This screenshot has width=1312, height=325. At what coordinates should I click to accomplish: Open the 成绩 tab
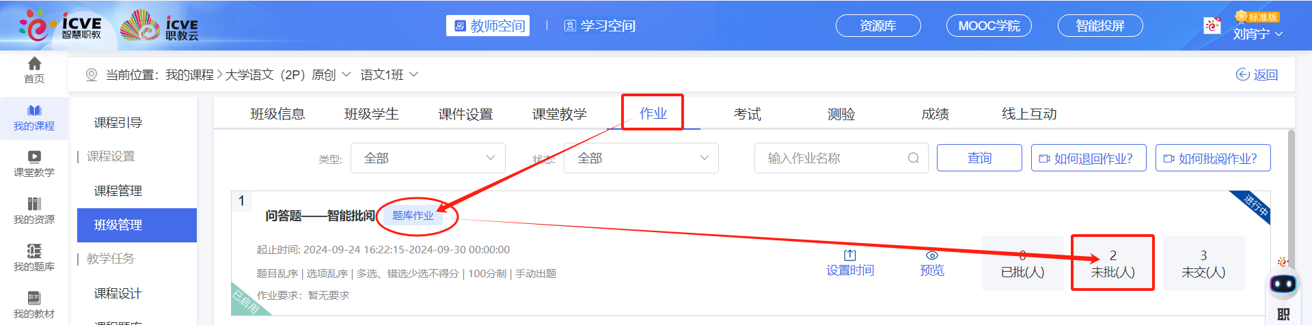935,114
